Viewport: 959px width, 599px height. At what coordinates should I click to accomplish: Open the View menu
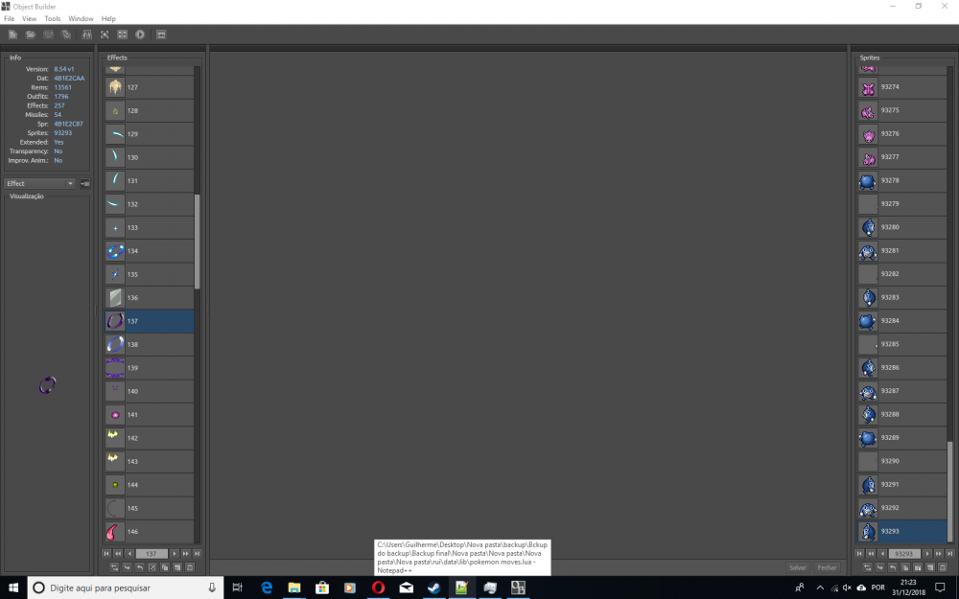point(30,18)
